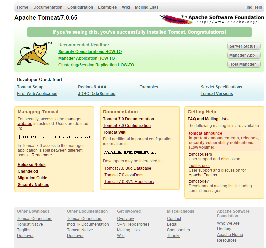266x248 pixels.
Task: Open Wiki link under Get Involved
Action: click(x=121, y=236)
